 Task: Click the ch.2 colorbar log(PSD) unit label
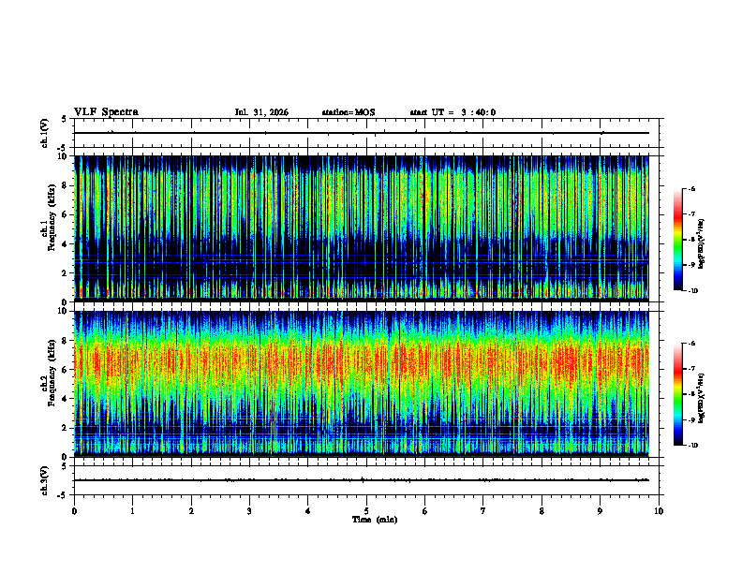[x=702, y=398]
